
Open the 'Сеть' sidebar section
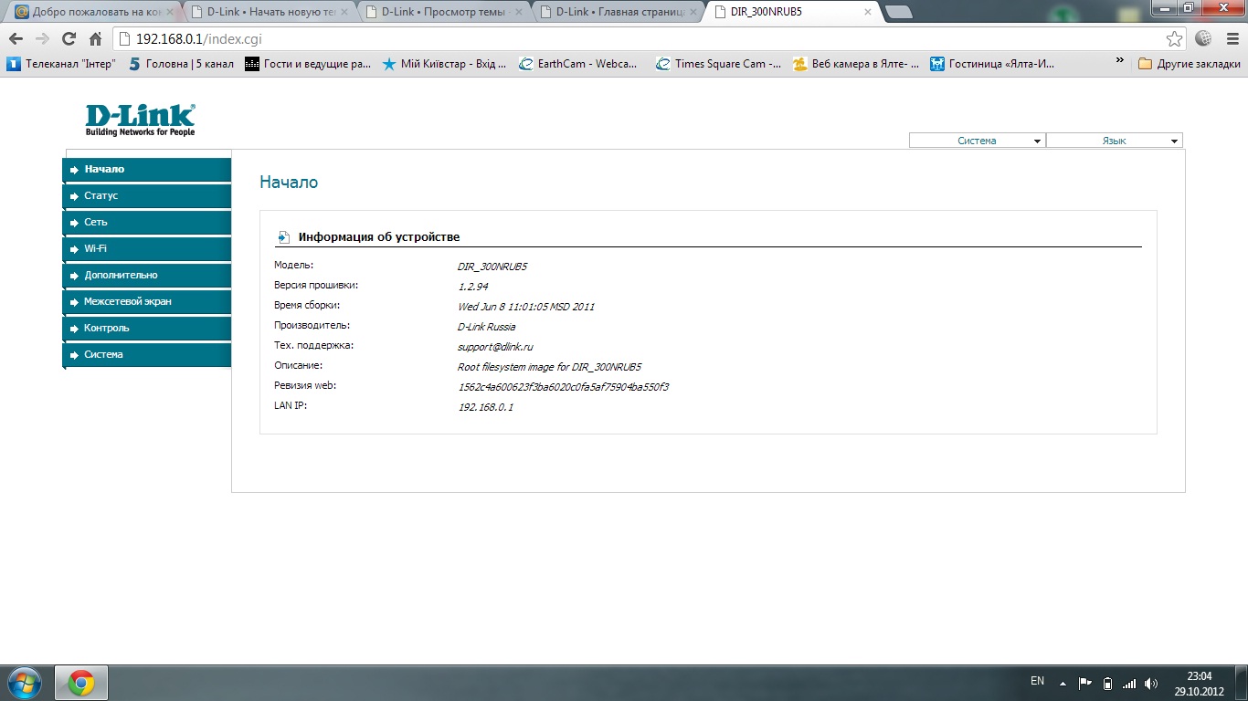[x=147, y=223]
